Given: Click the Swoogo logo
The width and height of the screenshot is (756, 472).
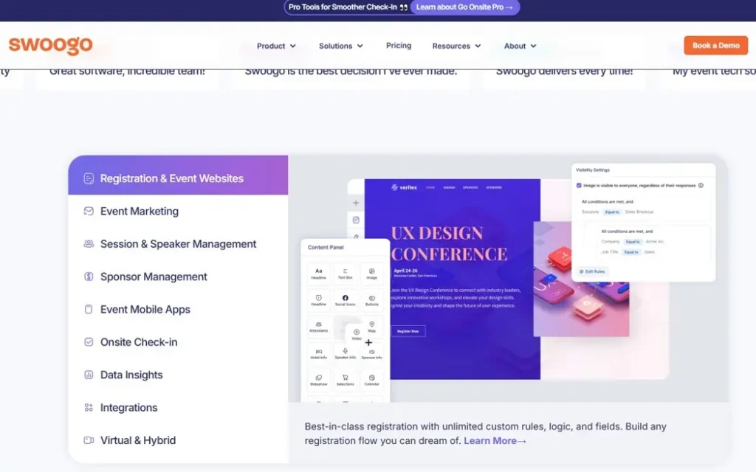Looking at the screenshot, I should click(x=51, y=45).
